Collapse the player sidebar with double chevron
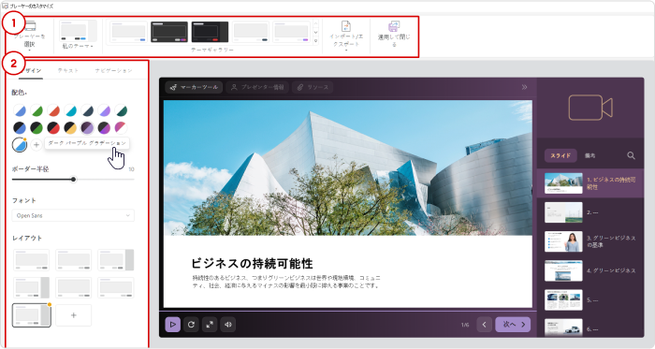The image size is (655, 349). (x=524, y=87)
